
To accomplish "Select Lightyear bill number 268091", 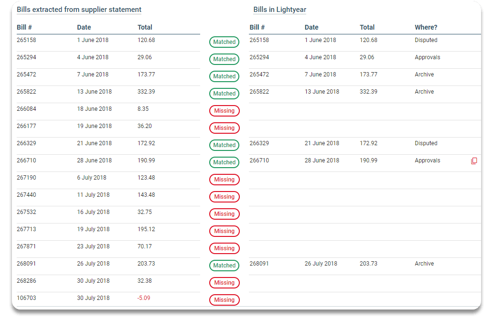I will tap(259, 264).
